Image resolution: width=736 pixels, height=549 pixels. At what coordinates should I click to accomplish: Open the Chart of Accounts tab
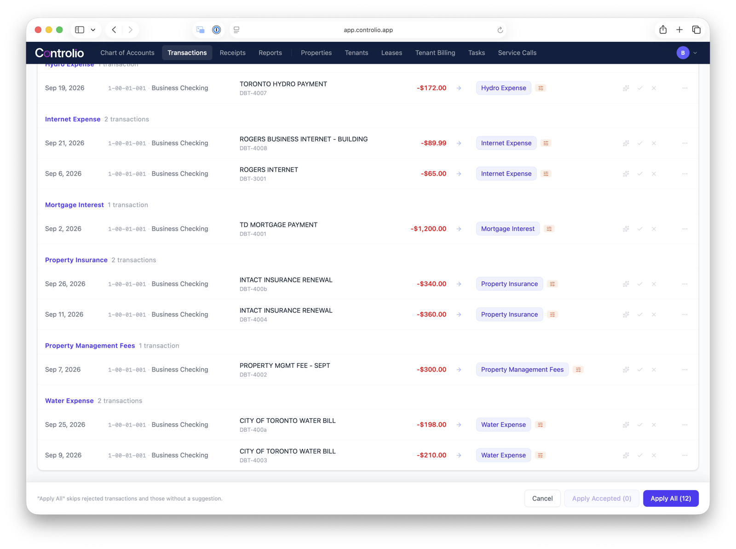[x=127, y=53]
